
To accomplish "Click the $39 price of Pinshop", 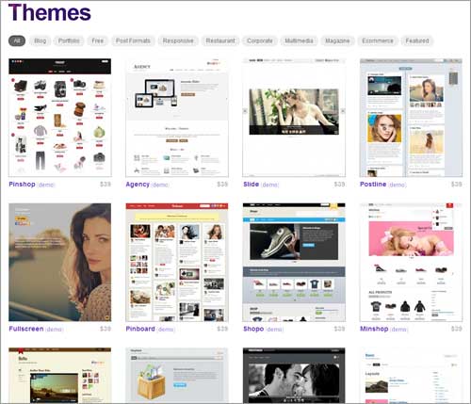I will [106, 184].
